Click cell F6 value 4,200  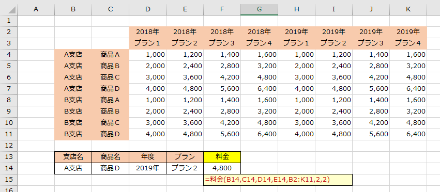(222, 77)
